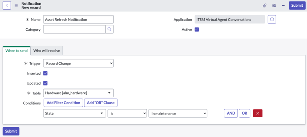
Task: Open the State field condition dropdown
Action: (x=75, y=113)
